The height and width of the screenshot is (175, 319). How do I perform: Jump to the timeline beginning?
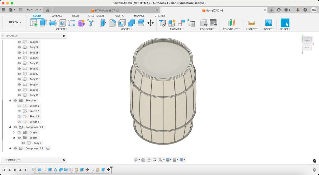pyautogui.click(x=4, y=170)
